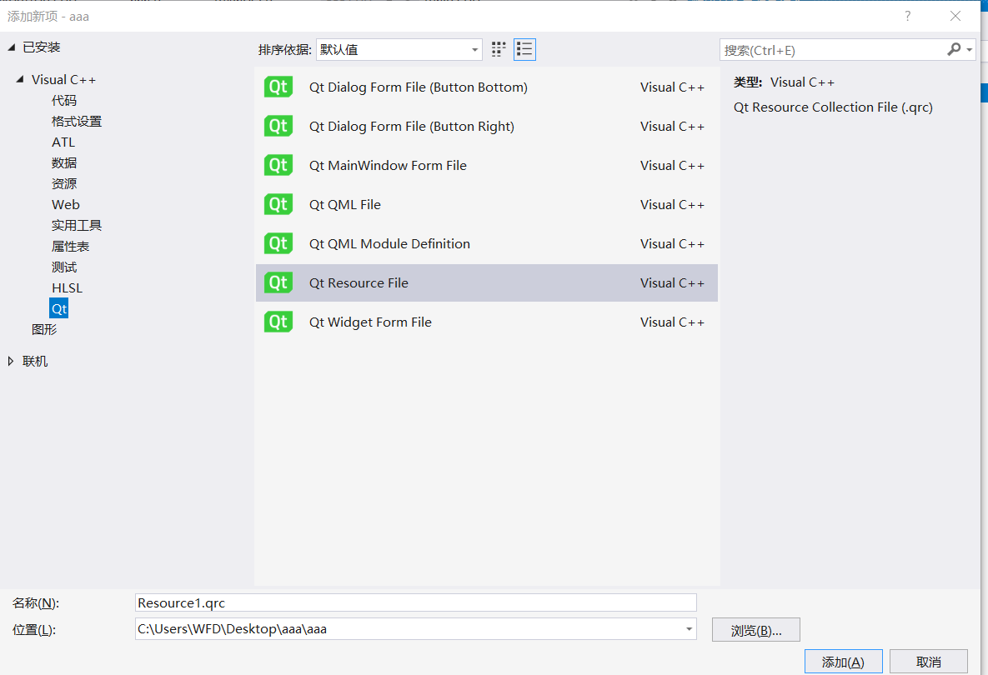Choose Qt Dialog Form File (Button Right) template
The image size is (988, 675).
pyautogui.click(x=486, y=126)
